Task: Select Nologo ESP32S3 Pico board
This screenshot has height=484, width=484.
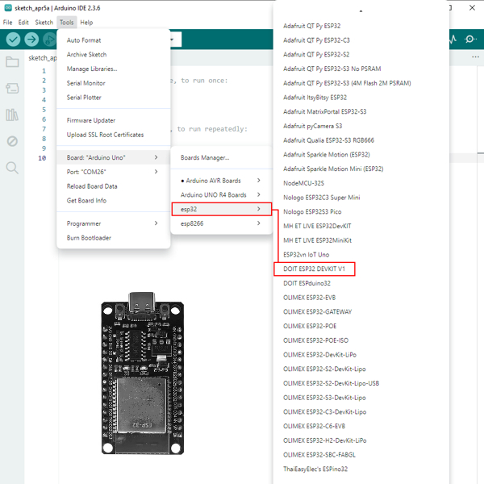Action: [361, 211]
